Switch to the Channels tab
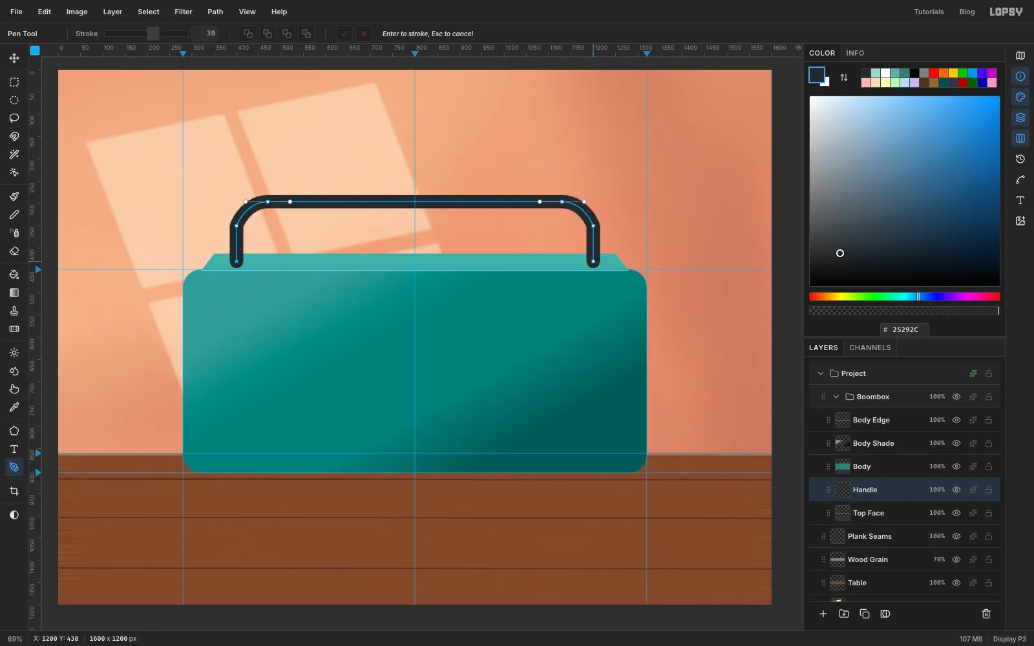1034x646 pixels. 870,348
